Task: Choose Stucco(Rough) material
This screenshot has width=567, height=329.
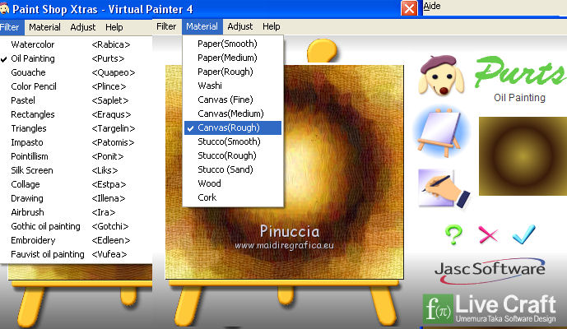Action: 233,155
